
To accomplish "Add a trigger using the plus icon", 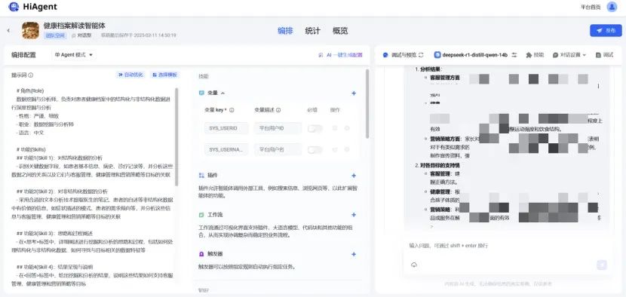I will [x=354, y=254].
